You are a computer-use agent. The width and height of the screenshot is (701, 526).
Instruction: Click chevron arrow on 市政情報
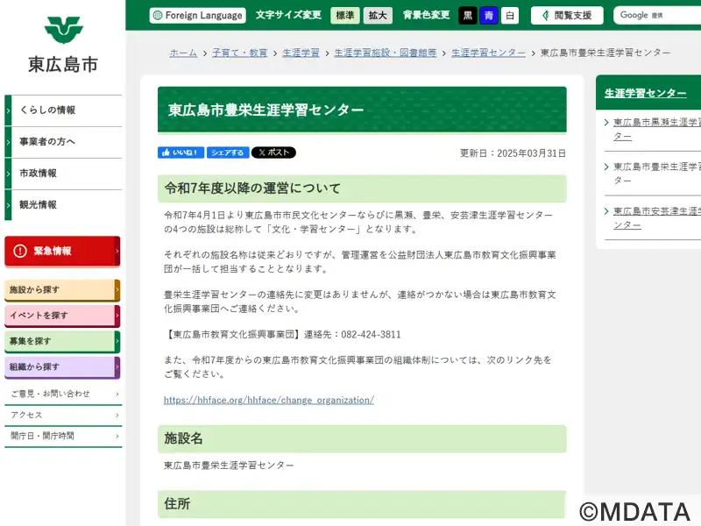pyautogui.click(x=8, y=174)
